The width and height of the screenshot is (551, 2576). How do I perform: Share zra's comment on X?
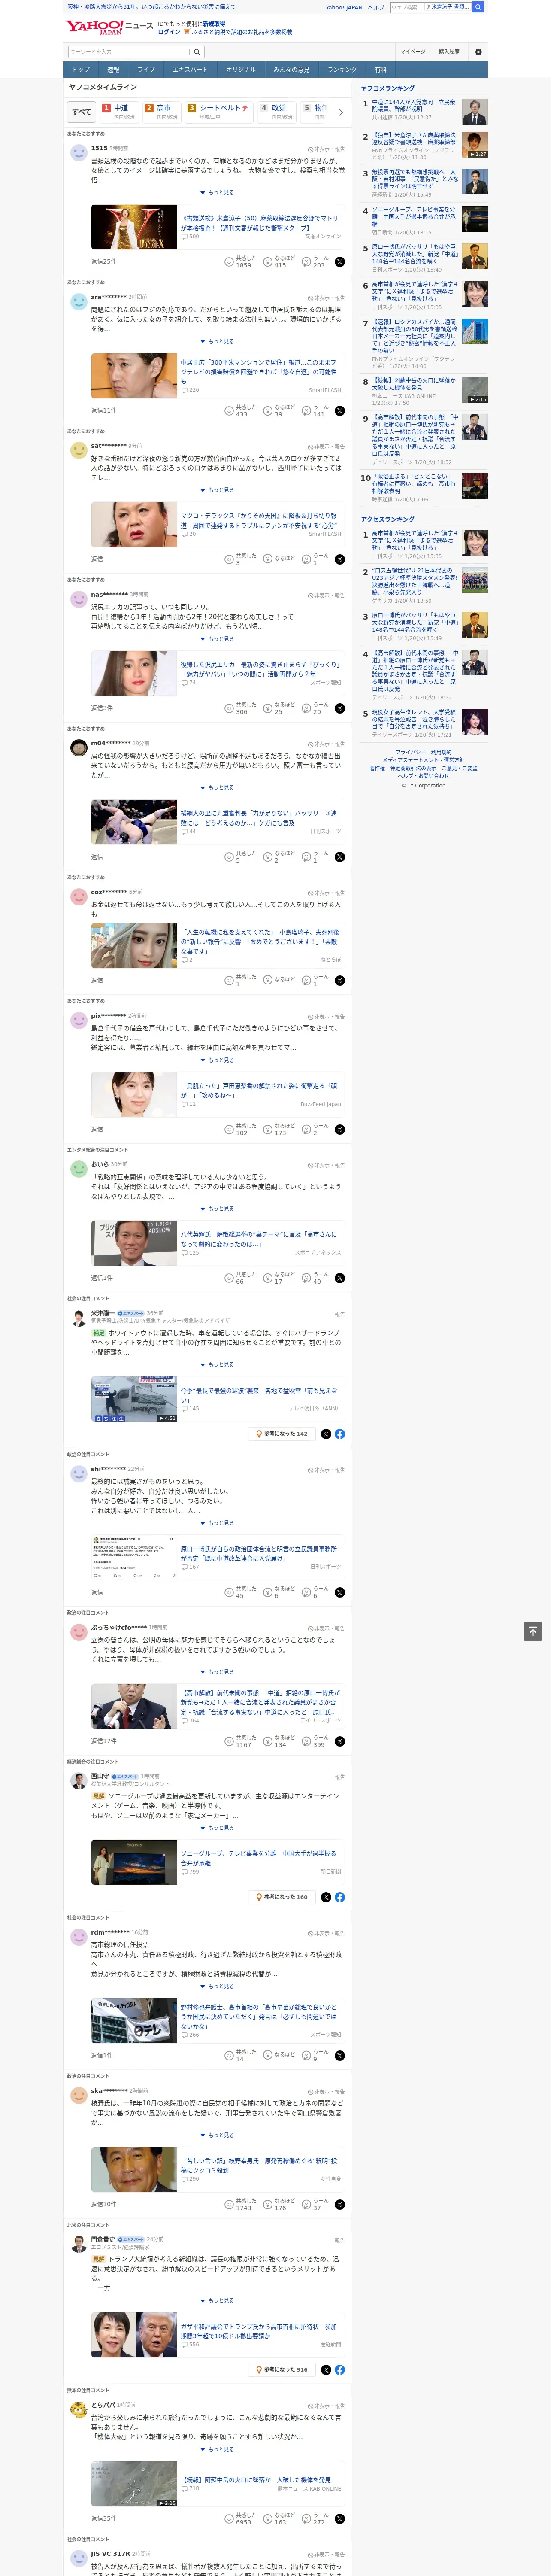pyautogui.click(x=340, y=411)
